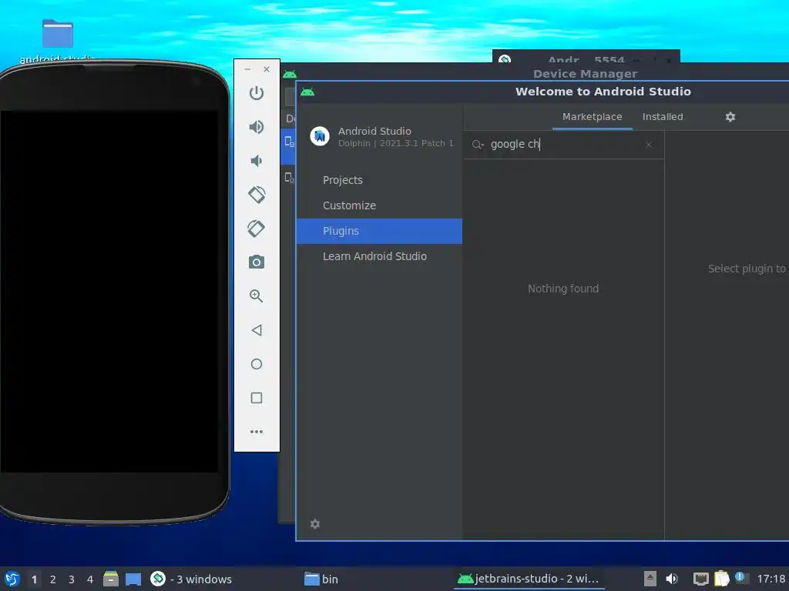Screen dimensions: 789x591
Task: Open emulator extended controls (three dots)
Action: tap(257, 432)
